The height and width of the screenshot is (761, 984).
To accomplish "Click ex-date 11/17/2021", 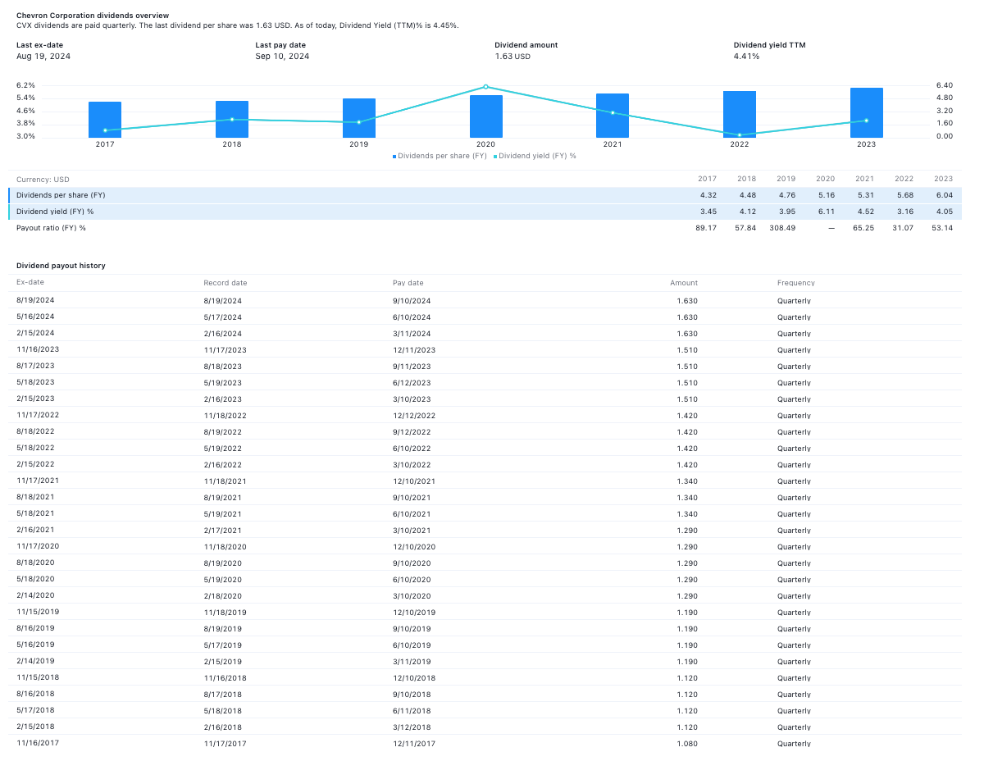I will (x=38, y=481).
